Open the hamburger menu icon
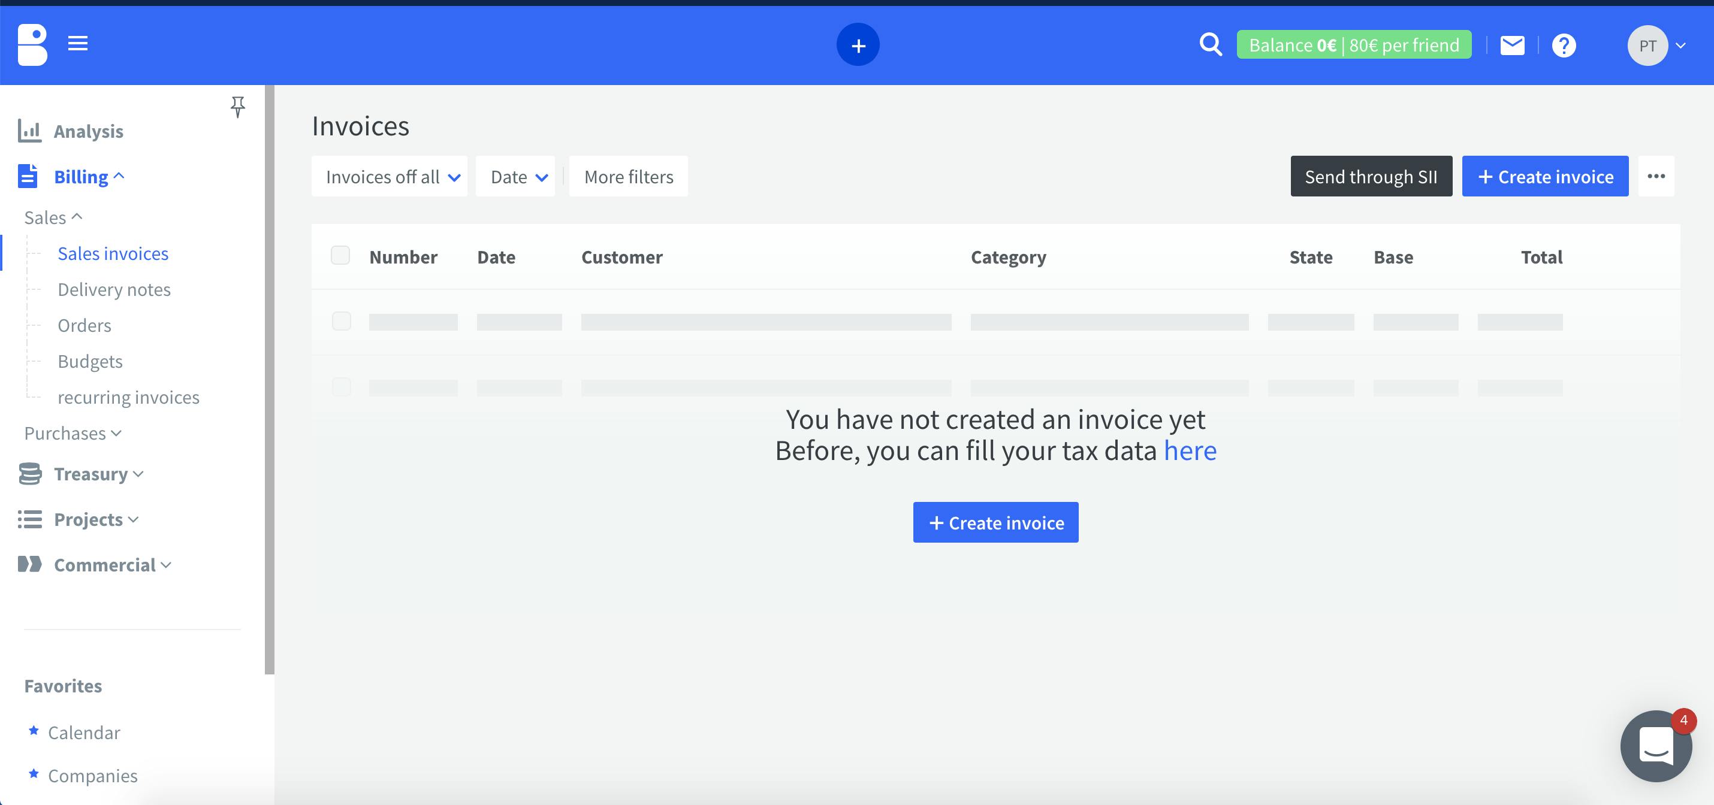Image resolution: width=1714 pixels, height=805 pixels. (x=78, y=44)
